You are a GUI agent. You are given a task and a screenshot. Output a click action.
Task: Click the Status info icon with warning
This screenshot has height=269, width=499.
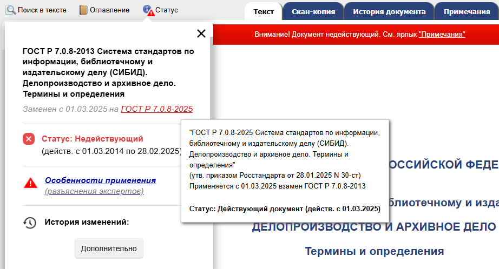click(x=148, y=10)
